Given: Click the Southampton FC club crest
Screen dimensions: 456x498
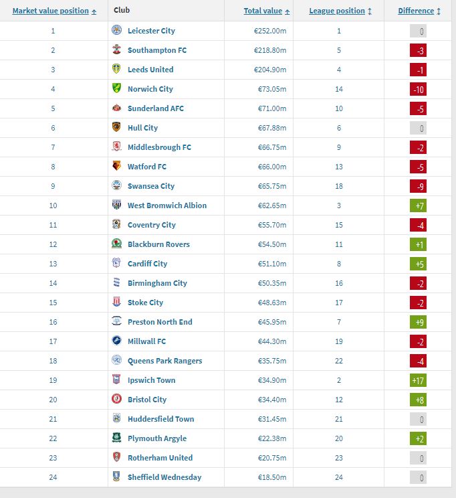Looking at the screenshot, I should (x=116, y=50).
